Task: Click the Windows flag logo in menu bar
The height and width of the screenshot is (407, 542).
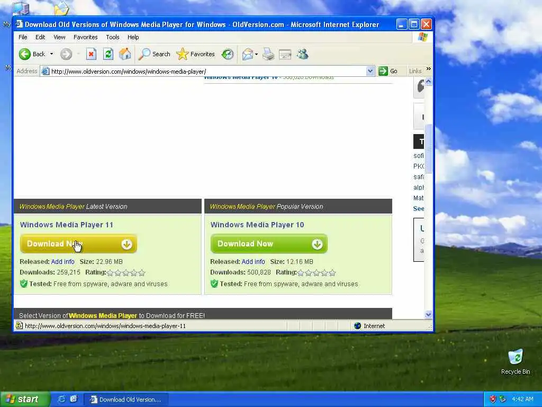Action: pos(422,37)
